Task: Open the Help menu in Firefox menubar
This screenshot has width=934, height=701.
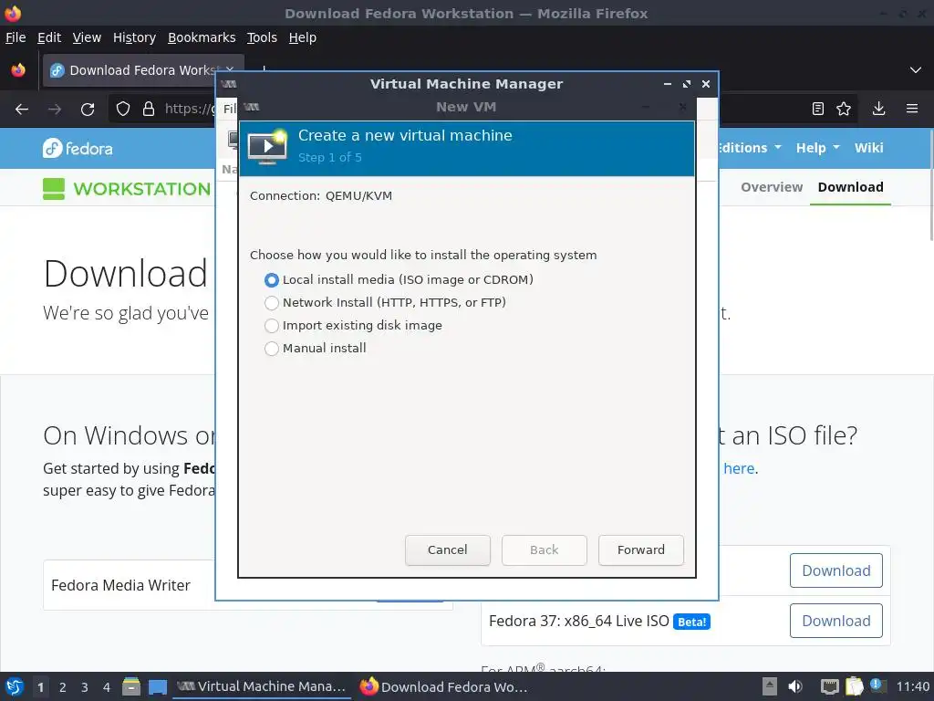Action: (303, 37)
